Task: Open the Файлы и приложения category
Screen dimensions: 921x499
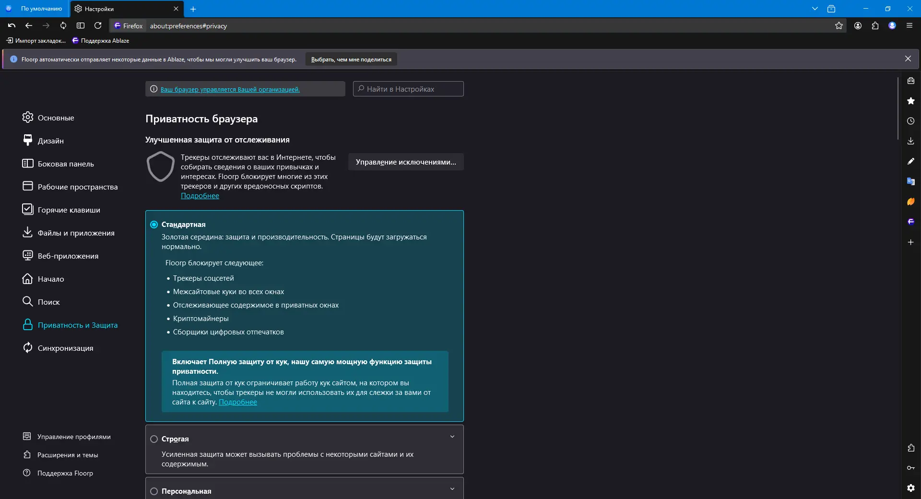Action: (68, 233)
